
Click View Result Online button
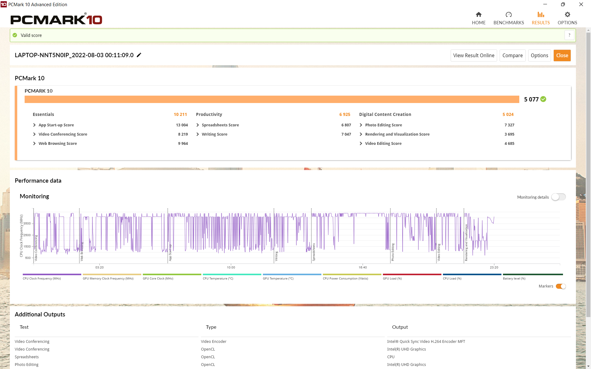click(x=474, y=55)
